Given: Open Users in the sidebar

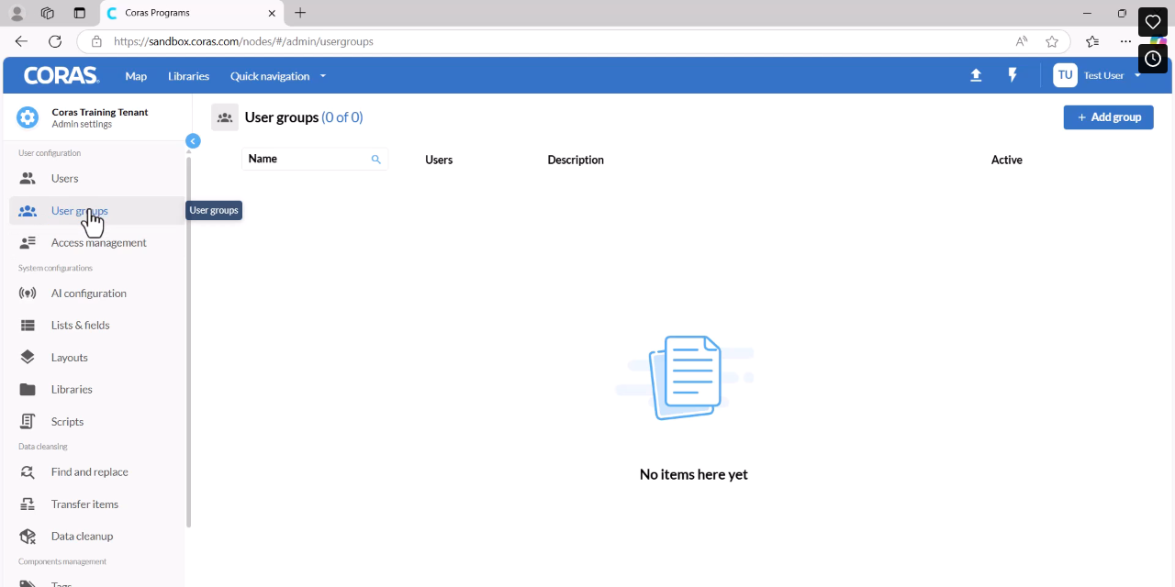Looking at the screenshot, I should pyautogui.click(x=64, y=179).
